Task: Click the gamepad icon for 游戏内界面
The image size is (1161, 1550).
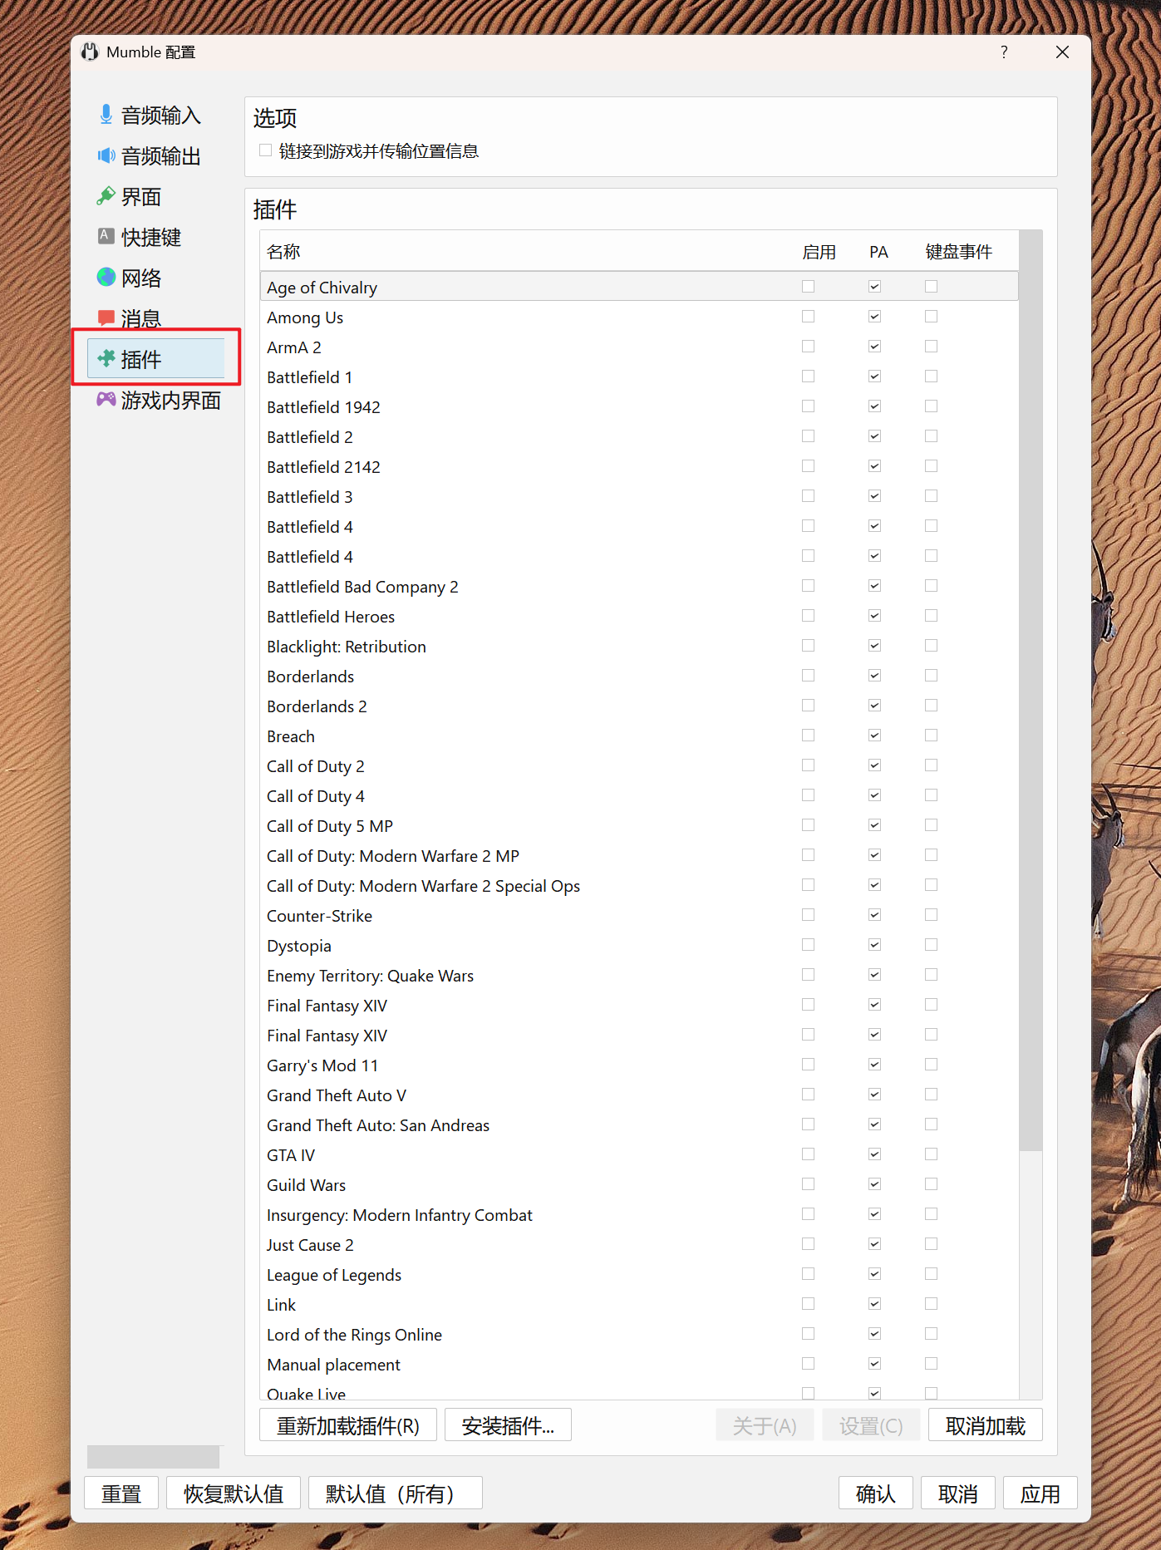Action: [x=106, y=399]
